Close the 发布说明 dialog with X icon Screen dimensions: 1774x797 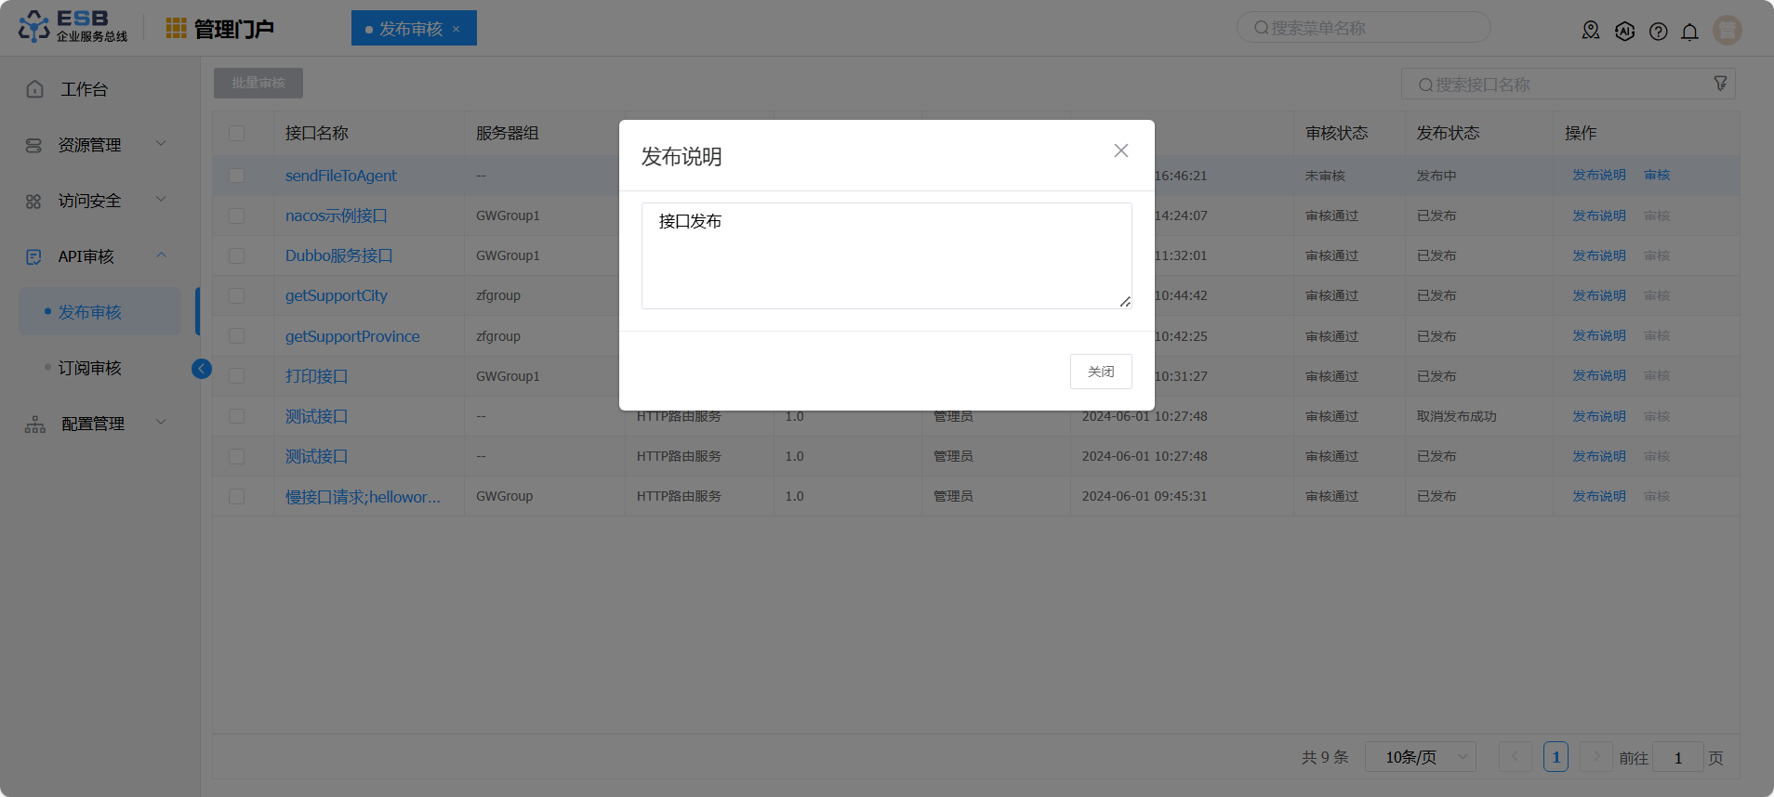click(x=1120, y=150)
